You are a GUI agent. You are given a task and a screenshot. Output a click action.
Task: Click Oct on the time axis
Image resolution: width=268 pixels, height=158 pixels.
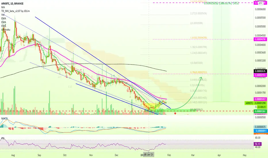pos(65,155)
